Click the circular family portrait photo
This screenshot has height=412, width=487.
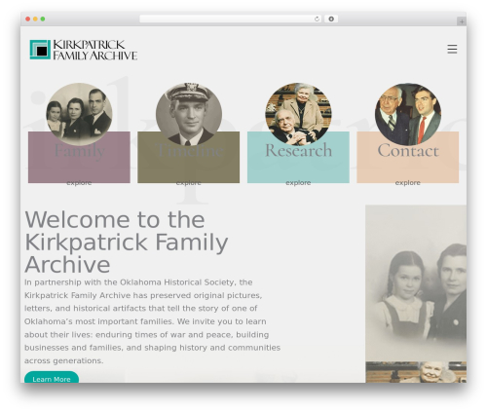coord(79,114)
